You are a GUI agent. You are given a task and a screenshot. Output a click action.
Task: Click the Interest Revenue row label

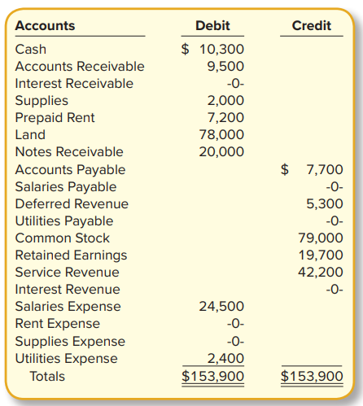click(x=68, y=290)
